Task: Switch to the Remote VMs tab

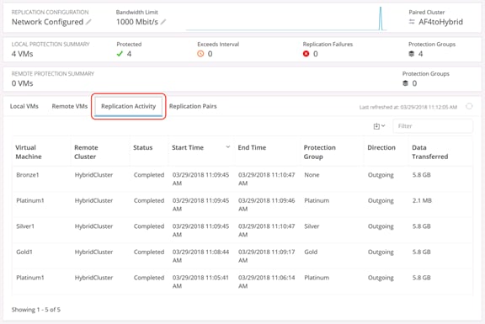Action: [70, 106]
